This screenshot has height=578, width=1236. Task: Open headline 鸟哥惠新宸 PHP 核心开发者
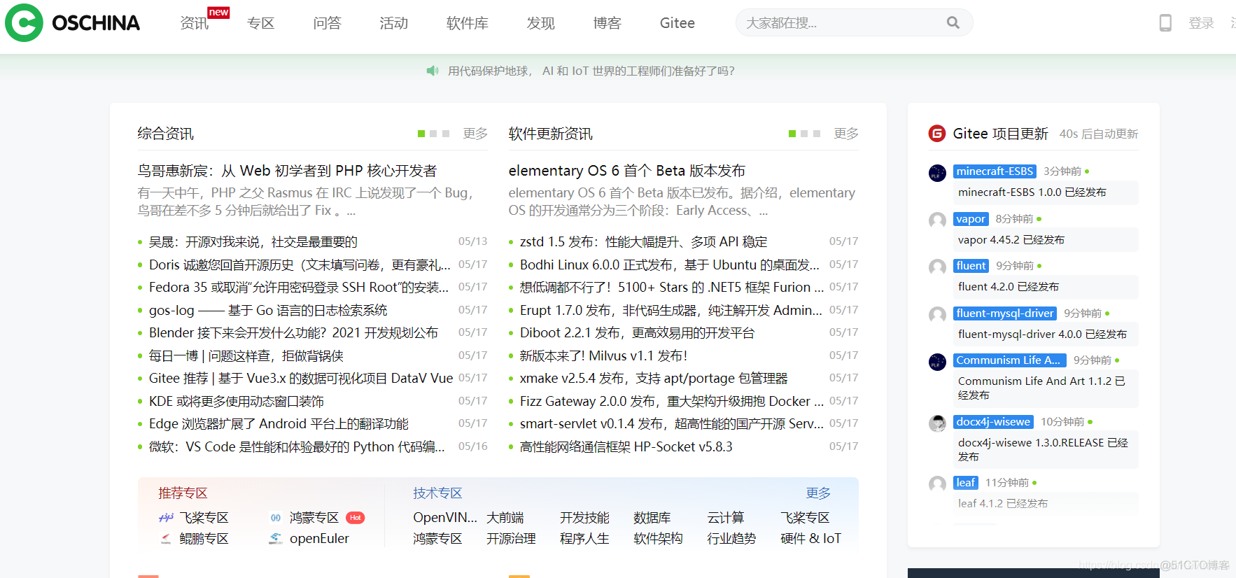point(287,171)
